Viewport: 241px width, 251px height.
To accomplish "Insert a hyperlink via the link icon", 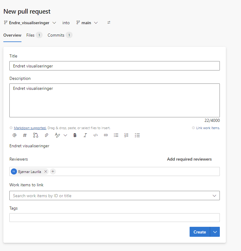I will [x=106, y=135].
